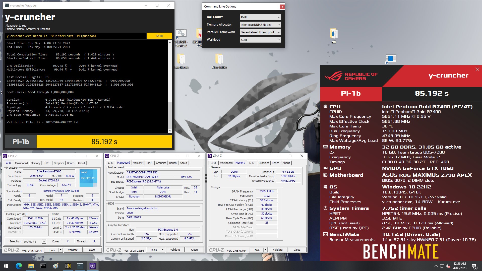Switch to CPU-Z taskbar icon
The height and width of the screenshot is (271, 482).
point(92,266)
